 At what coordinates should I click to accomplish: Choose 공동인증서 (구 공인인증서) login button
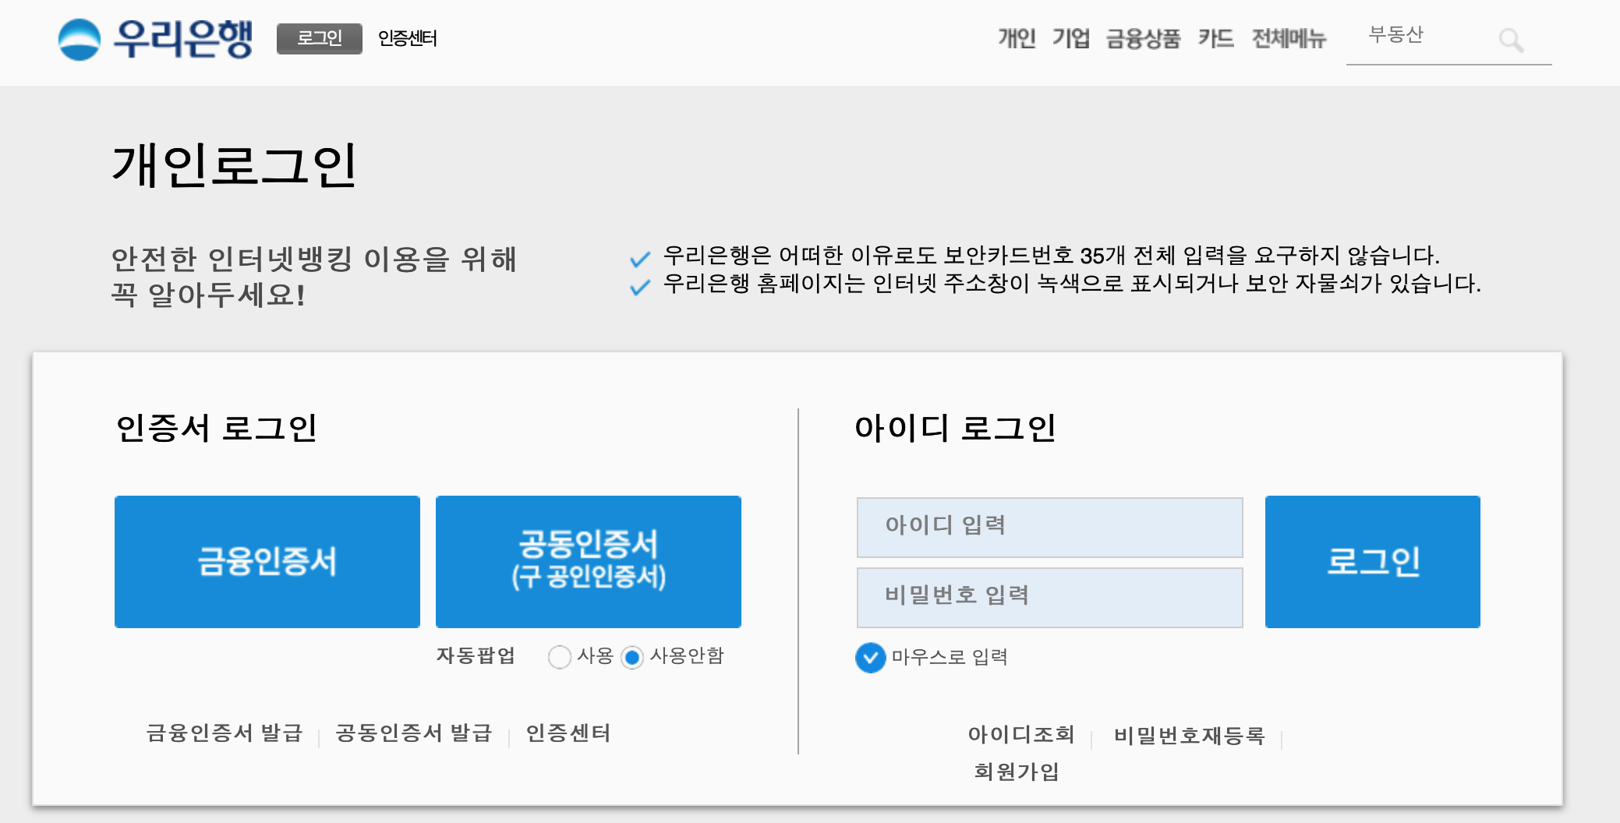(589, 562)
